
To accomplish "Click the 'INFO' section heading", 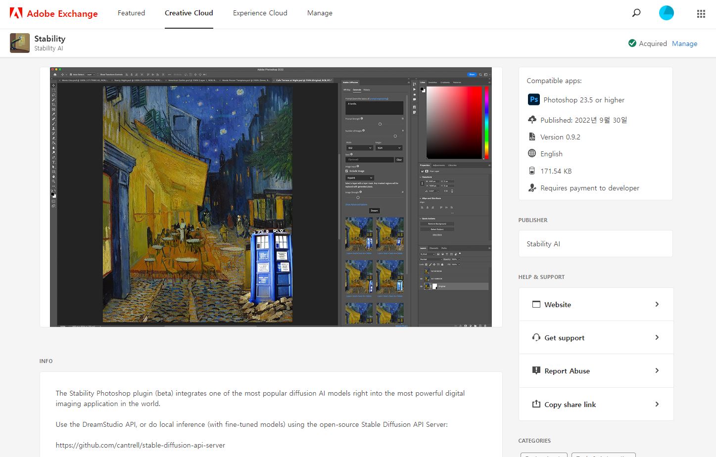I will 46,361.
